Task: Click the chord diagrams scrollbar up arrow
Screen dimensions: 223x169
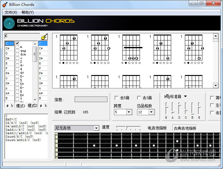Action: coord(216,36)
